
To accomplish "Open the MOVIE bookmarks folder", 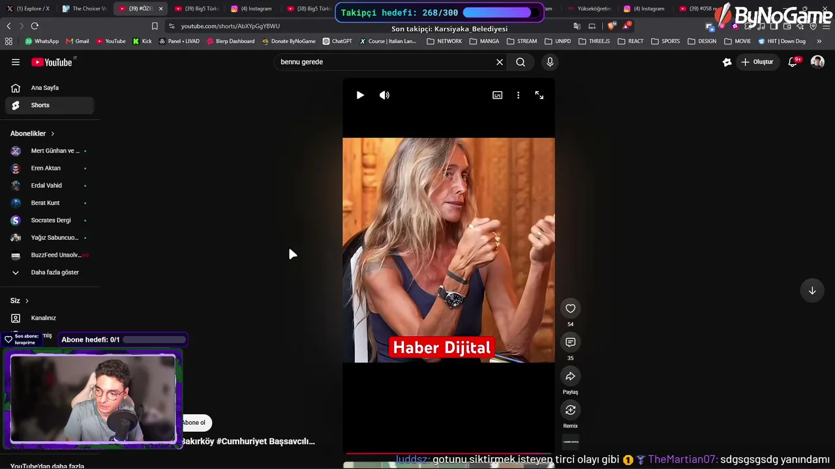I will click(x=737, y=41).
